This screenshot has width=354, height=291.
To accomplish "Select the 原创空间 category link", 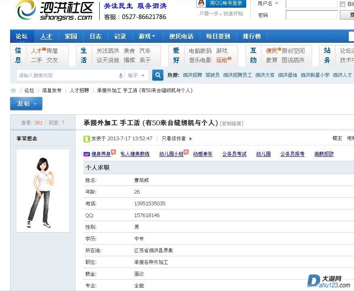I will [x=293, y=51].
